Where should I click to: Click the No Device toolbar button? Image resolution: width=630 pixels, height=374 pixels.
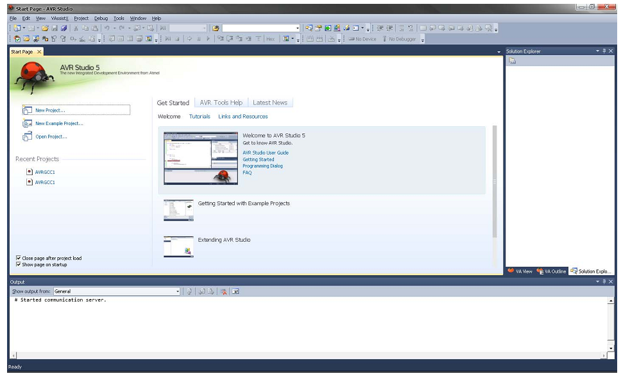pyautogui.click(x=362, y=39)
